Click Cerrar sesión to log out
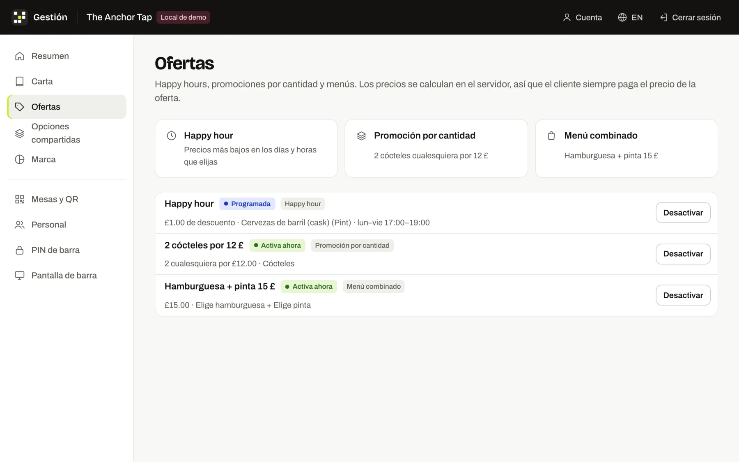The height and width of the screenshot is (462, 739). coord(690,17)
